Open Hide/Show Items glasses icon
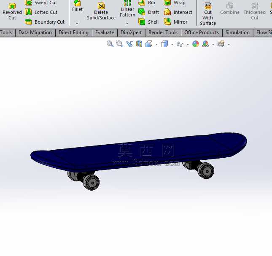272x256 pixels. pyautogui.click(x=180, y=44)
